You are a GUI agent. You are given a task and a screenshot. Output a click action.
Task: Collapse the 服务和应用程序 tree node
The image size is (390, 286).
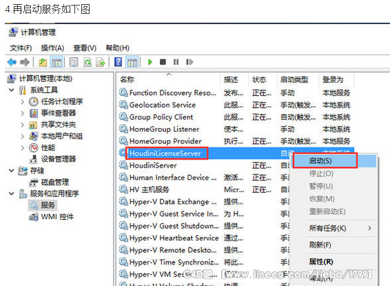point(12,194)
